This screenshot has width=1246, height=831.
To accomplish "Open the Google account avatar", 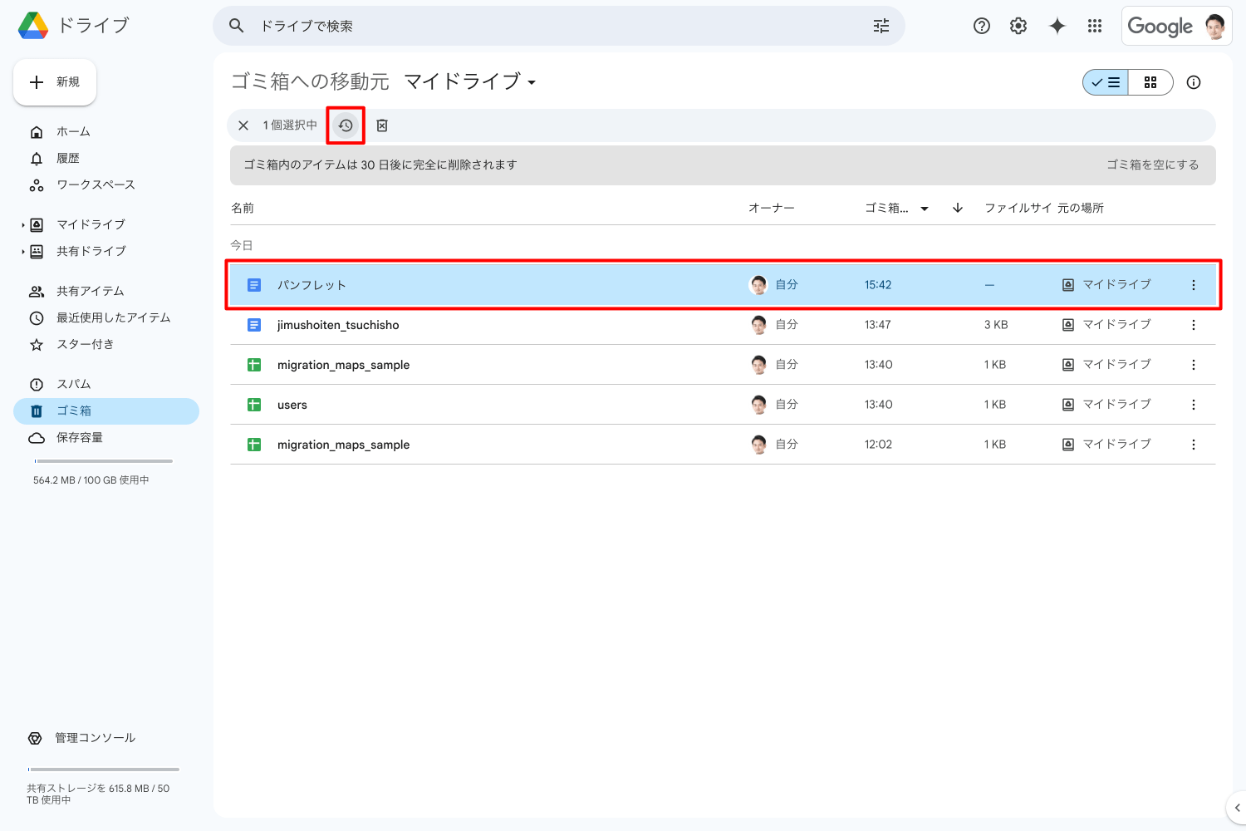I will [x=1214, y=27].
